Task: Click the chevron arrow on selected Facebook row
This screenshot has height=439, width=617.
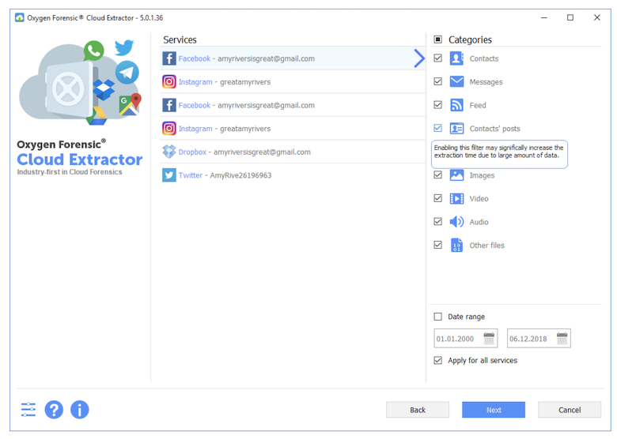Action: pyautogui.click(x=419, y=58)
